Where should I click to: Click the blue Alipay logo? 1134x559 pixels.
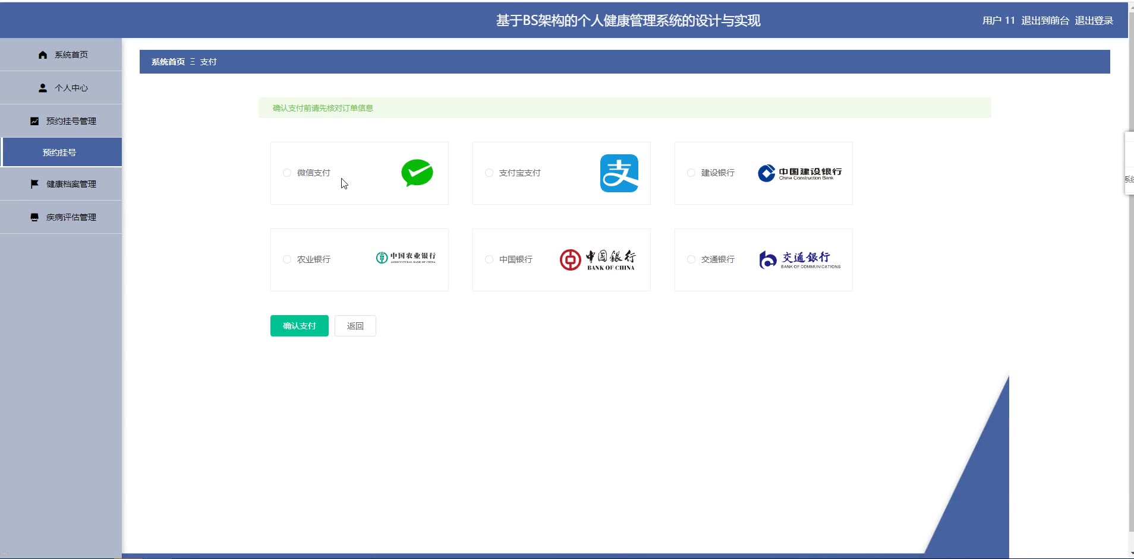click(x=619, y=173)
